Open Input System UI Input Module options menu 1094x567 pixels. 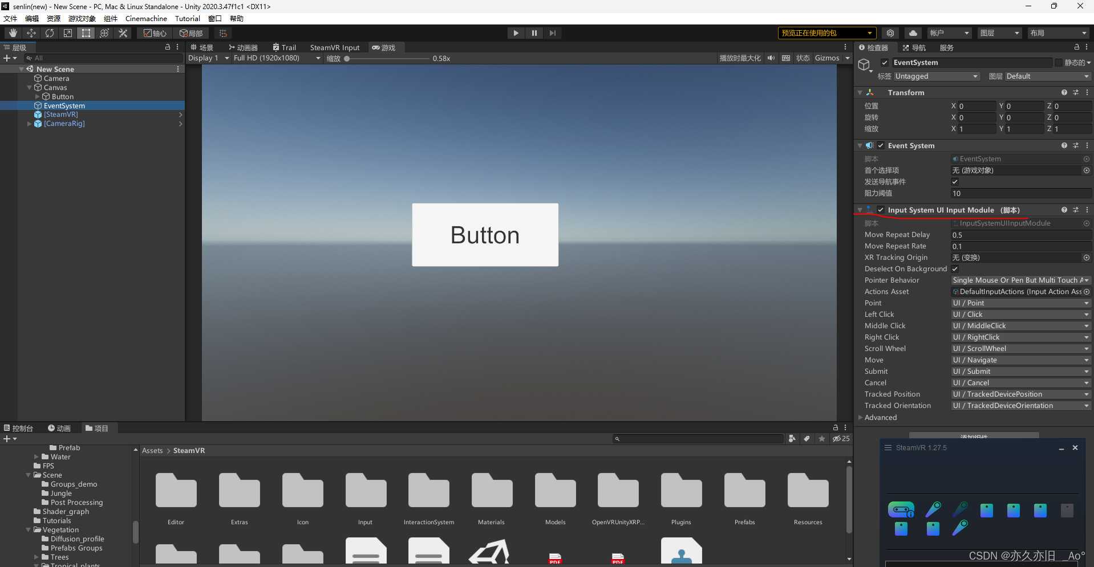[x=1087, y=210]
